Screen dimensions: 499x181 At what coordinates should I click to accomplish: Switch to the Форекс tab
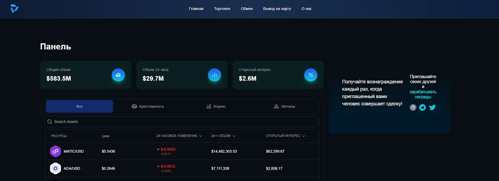coord(216,107)
